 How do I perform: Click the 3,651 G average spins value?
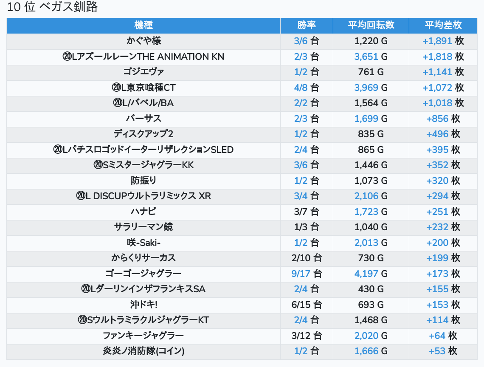click(x=366, y=57)
